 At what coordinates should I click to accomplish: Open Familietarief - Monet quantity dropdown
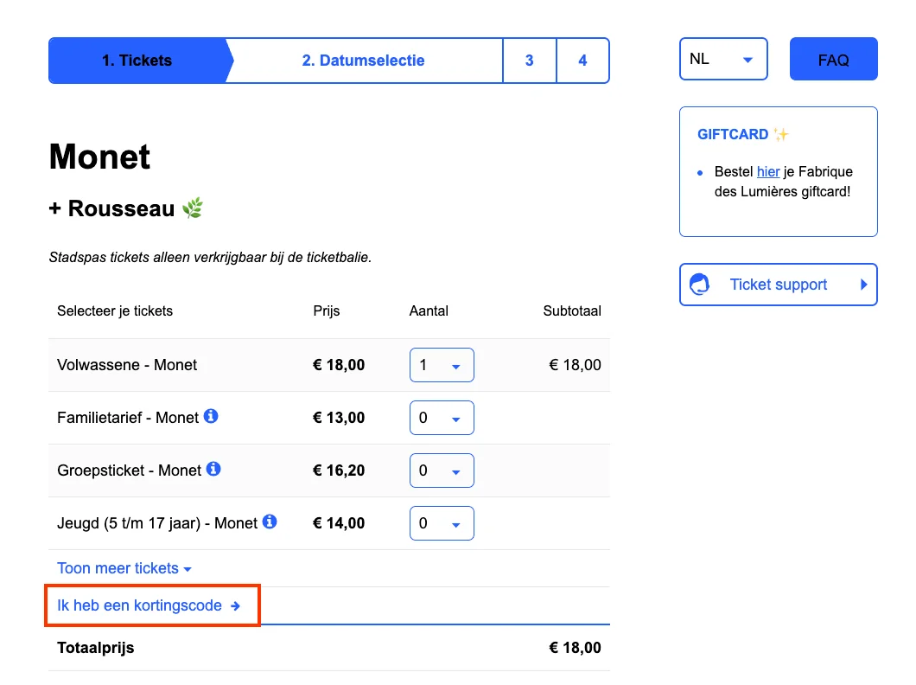tap(442, 418)
